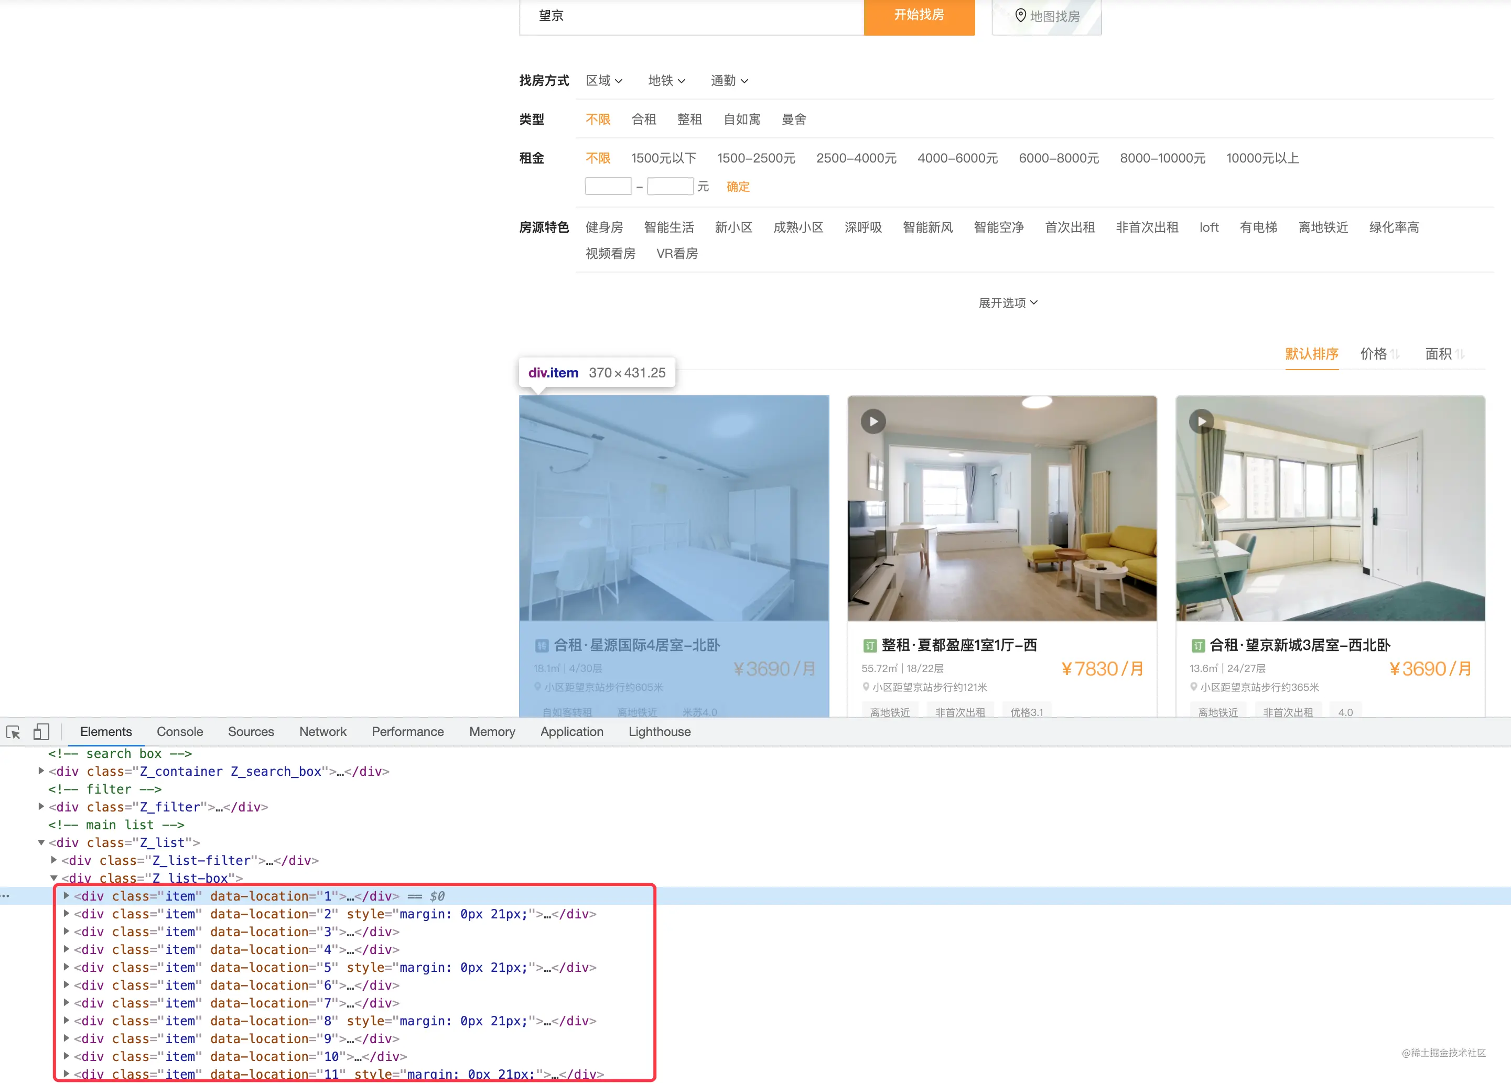Filter rent to 6000-8000元
This screenshot has height=1083, width=1511.
pos(1059,158)
